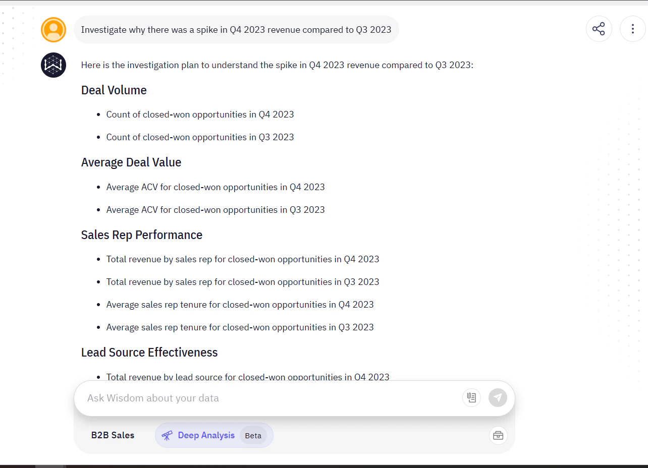
Task: Click the Sales Rep Performance heading
Action: point(142,235)
